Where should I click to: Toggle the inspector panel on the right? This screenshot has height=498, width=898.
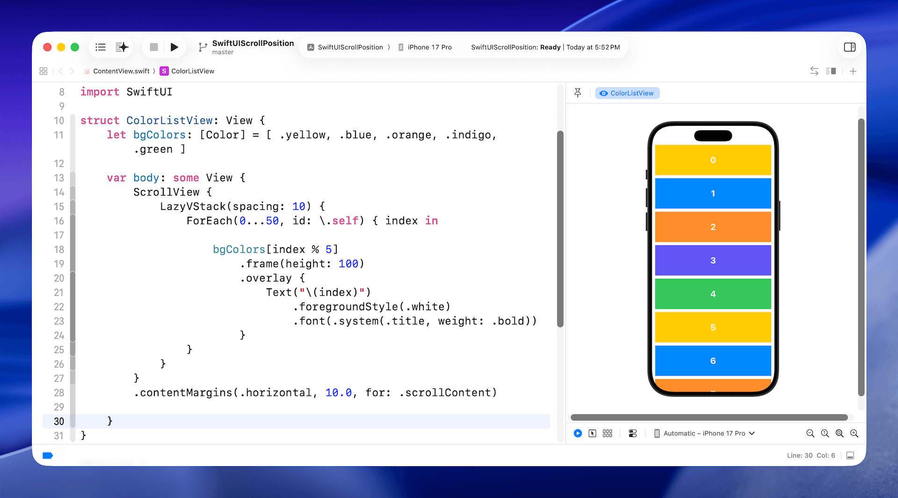tap(849, 47)
